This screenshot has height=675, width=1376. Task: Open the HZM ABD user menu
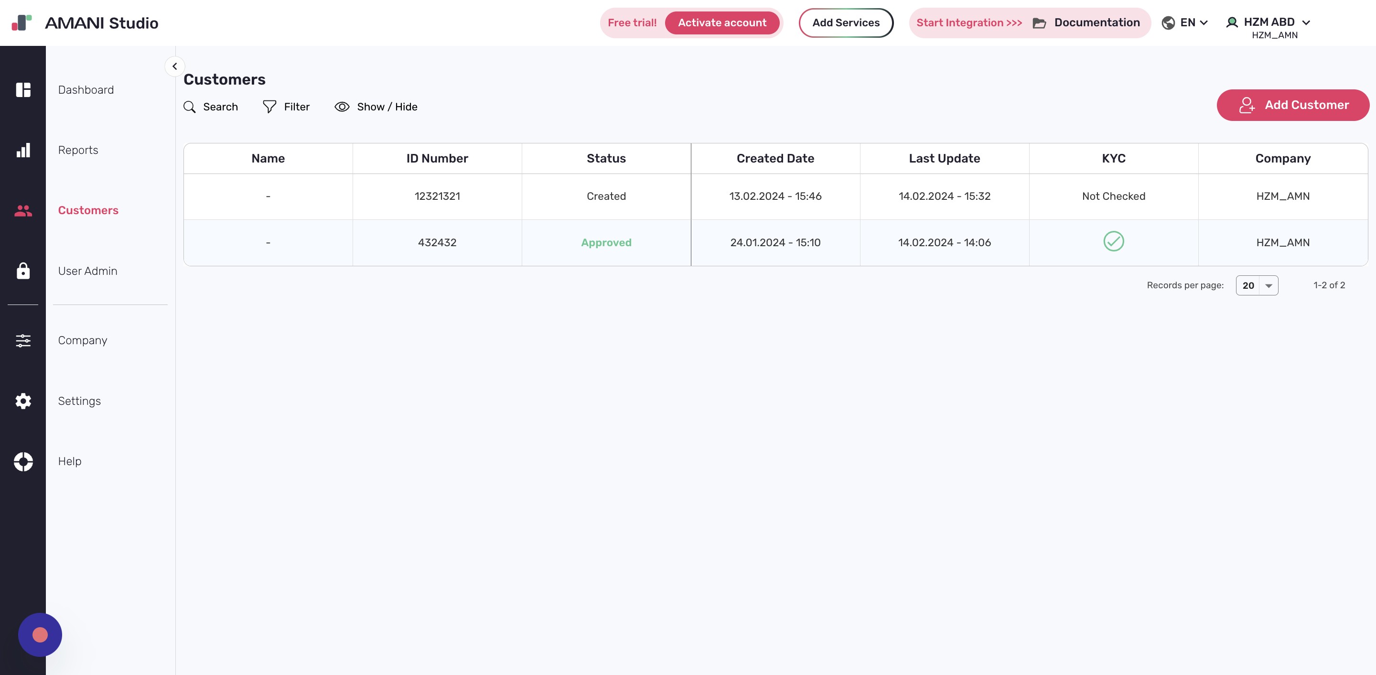click(1269, 22)
